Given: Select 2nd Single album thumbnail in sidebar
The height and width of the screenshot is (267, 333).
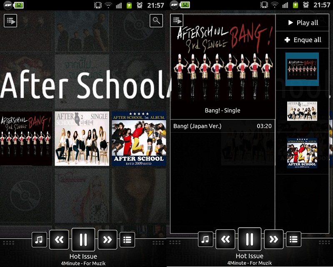Looking at the screenshot, I should pos(302,111).
